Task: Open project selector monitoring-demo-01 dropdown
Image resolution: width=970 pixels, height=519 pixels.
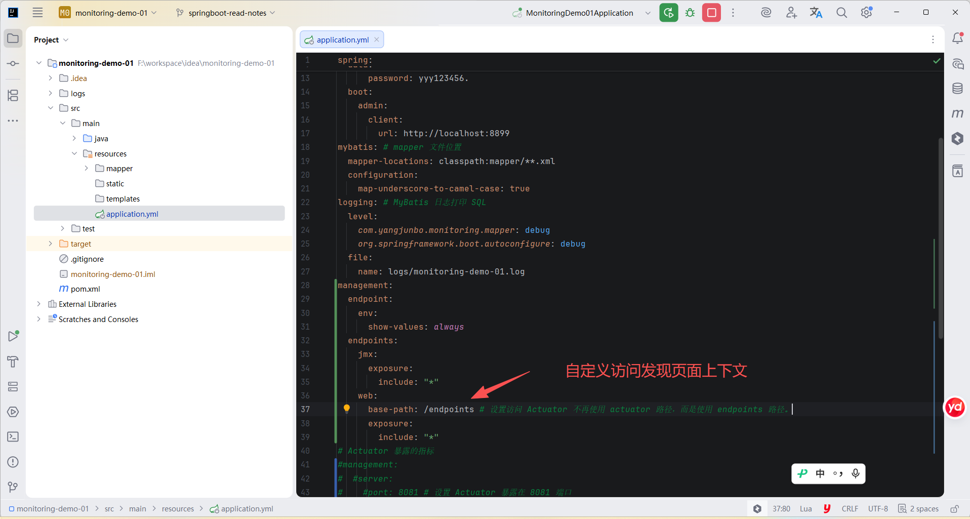Action: click(108, 13)
